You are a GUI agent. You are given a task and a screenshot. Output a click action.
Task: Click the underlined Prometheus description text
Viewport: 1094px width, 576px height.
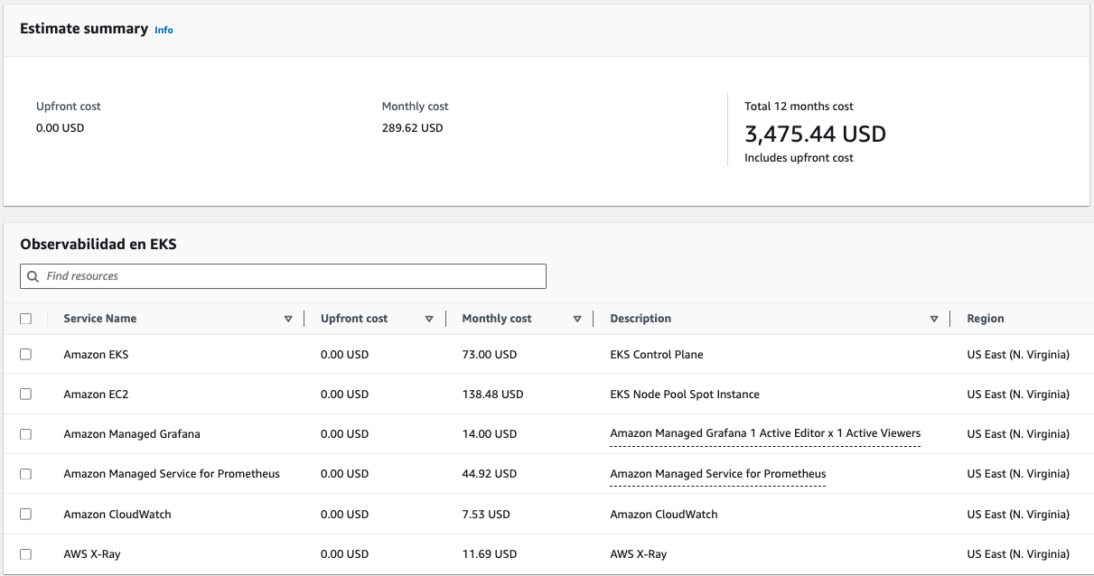tap(718, 474)
